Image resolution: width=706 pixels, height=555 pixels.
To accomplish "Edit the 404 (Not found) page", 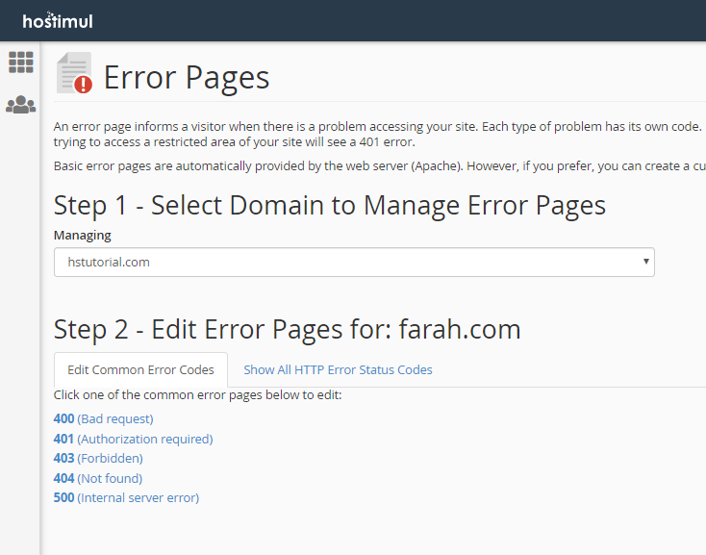I will coord(98,478).
